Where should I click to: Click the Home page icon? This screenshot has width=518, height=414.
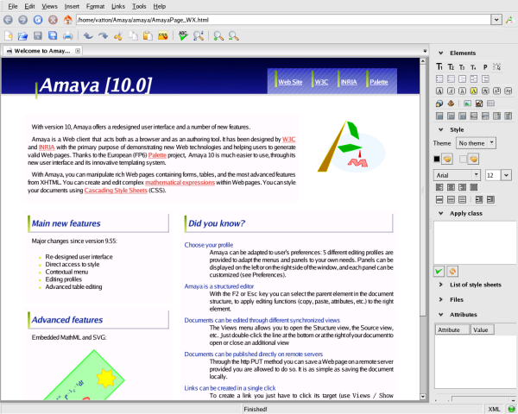click(x=67, y=19)
